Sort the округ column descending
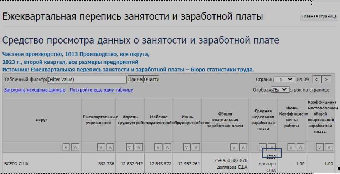The image size is (340, 174). 66,147
